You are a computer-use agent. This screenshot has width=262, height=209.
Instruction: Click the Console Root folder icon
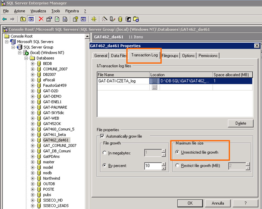point(7,36)
